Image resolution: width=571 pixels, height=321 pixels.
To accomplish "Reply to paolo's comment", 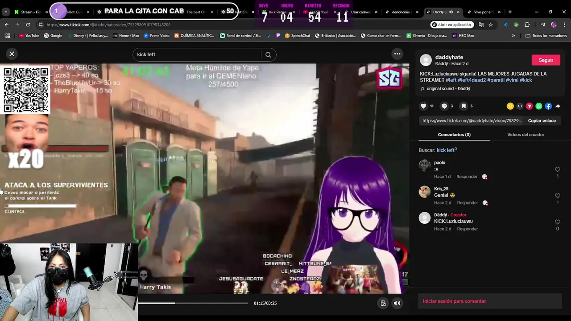I will point(467,177).
